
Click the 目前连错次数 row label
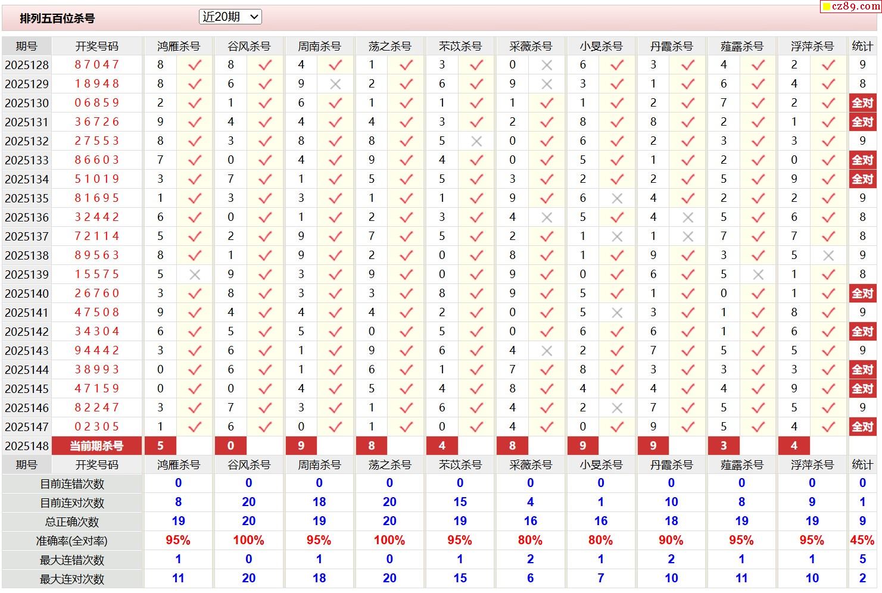point(72,484)
